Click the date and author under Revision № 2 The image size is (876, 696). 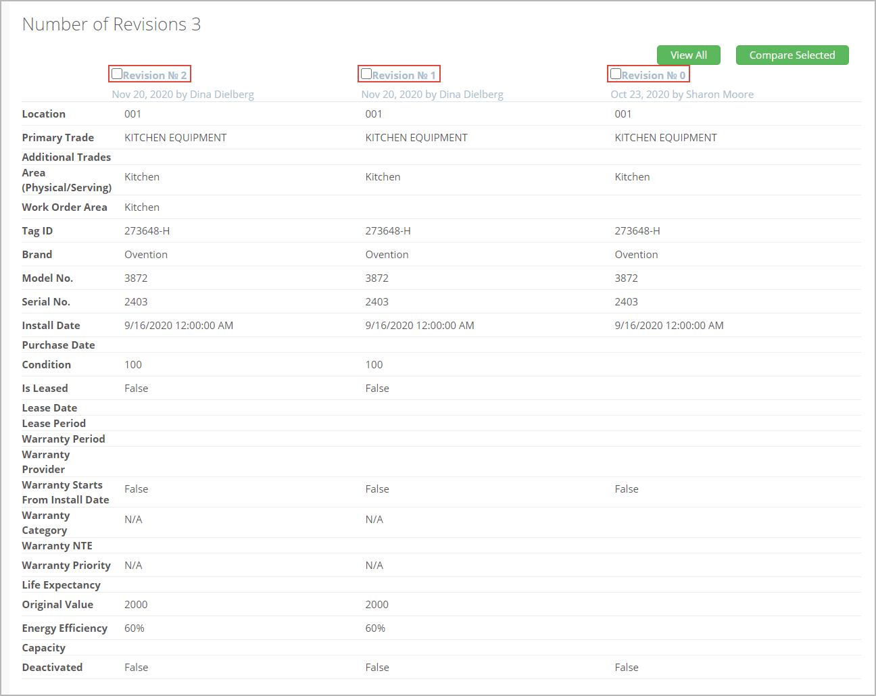pyautogui.click(x=182, y=95)
